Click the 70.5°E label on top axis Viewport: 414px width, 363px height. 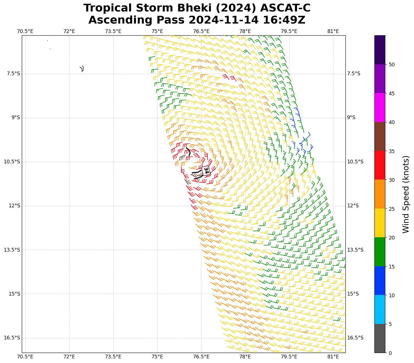click(25, 31)
